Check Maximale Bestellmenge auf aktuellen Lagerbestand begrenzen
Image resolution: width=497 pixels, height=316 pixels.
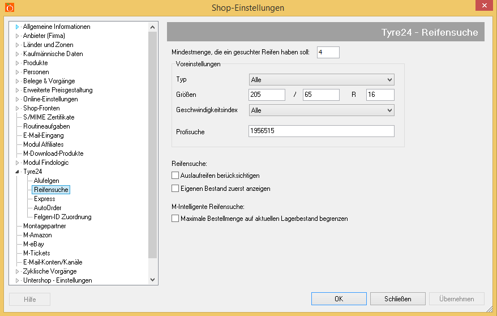pyautogui.click(x=175, y=218)
